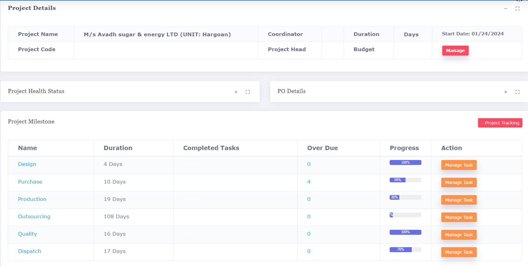Click the Project Milestone heading
The height and width of the screenshot is (267, 528).
click(x=31, y=122)
